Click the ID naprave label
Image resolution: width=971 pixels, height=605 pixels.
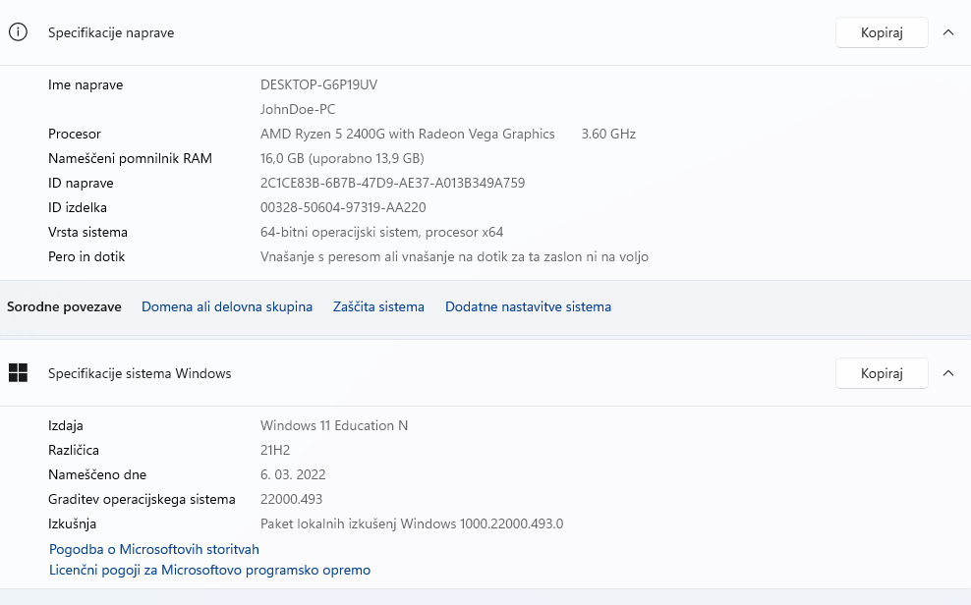tap(81, 183)
